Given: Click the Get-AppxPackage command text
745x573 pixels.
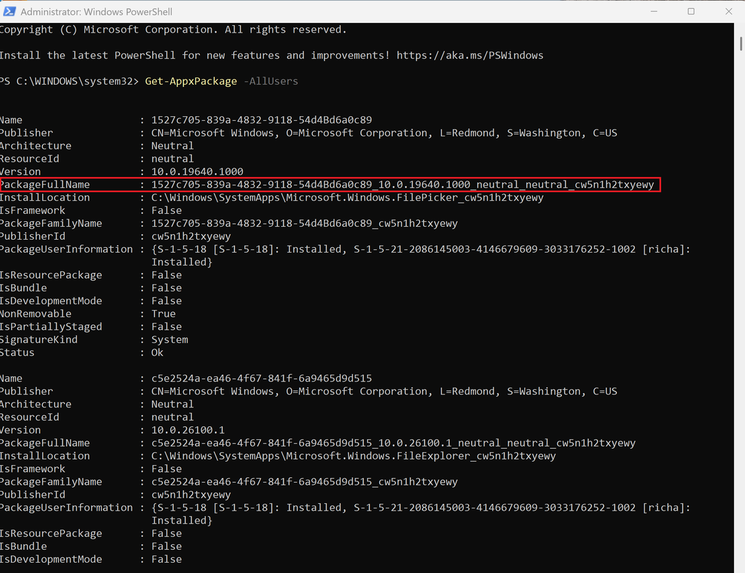Looking at the screenshot, I should [191, 81].
